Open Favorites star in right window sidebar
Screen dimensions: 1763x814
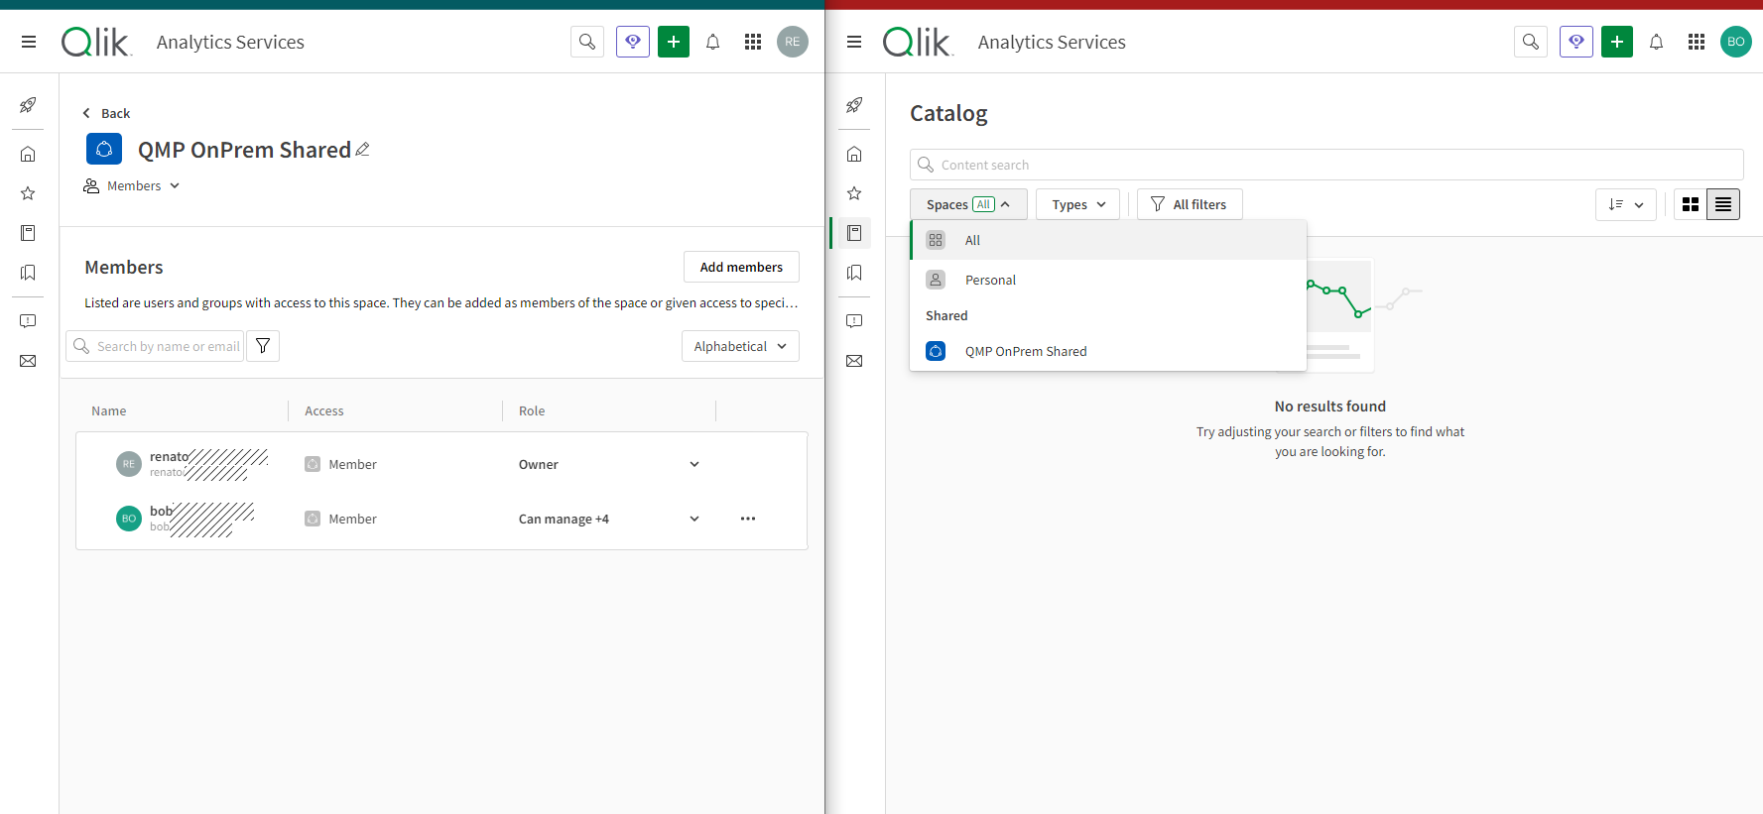coord(854,193)
